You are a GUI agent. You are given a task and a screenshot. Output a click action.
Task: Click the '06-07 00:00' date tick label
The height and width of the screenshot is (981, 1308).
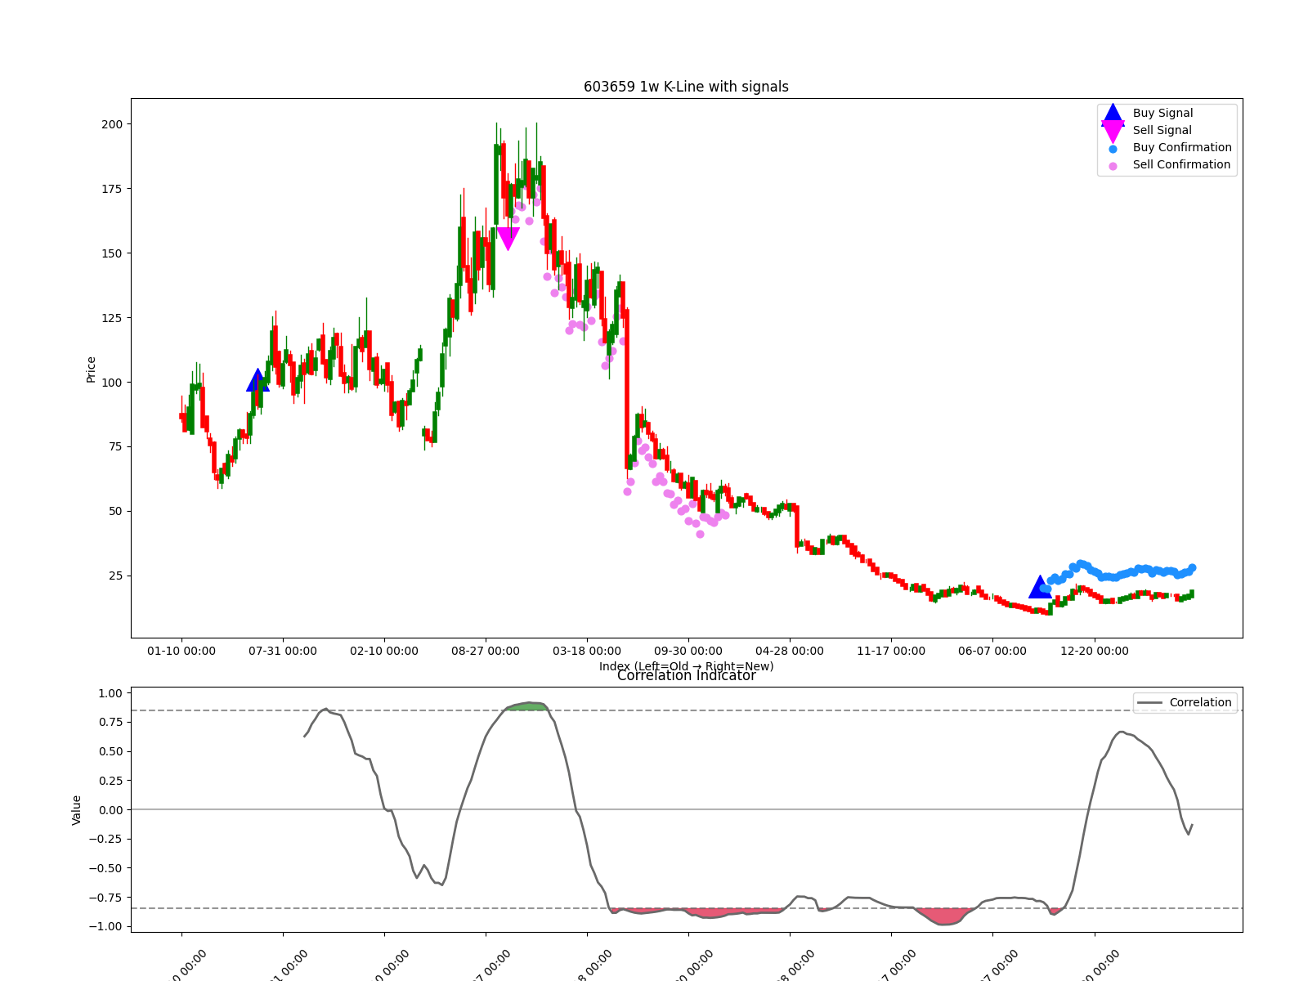click(x=992, y=651)
